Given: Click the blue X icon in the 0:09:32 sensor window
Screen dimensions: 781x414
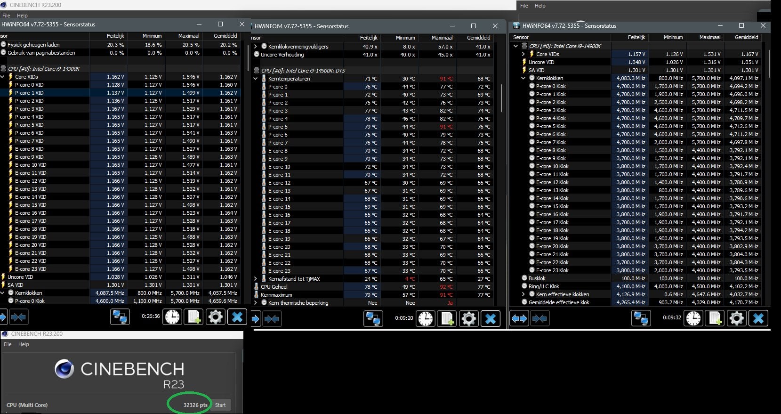Looking at the screenshot, I should [758, 318].
